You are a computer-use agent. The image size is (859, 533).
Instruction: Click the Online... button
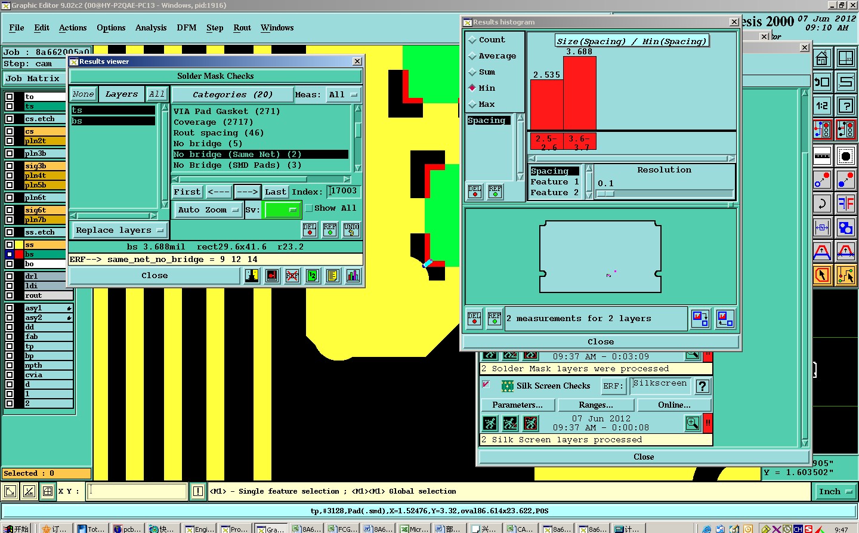(675, 405)
